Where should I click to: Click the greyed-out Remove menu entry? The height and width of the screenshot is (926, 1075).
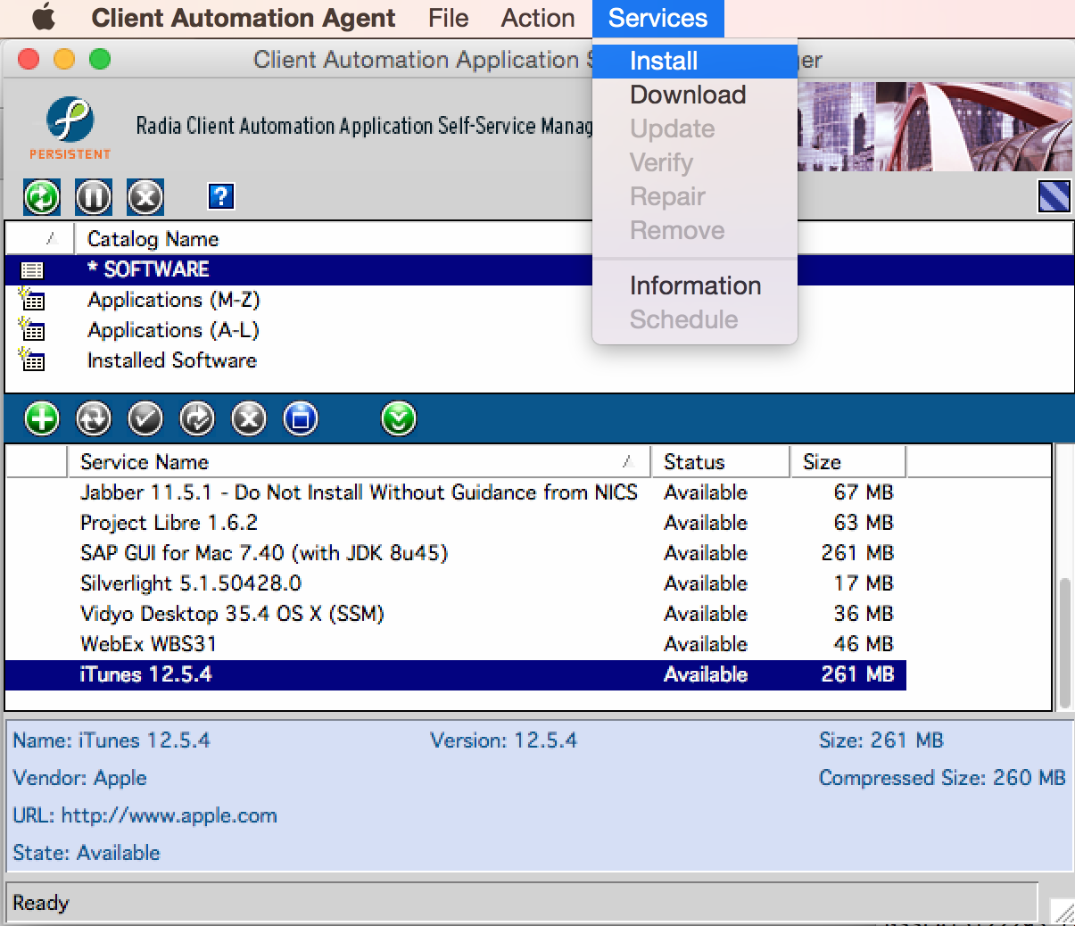(695, 230)
